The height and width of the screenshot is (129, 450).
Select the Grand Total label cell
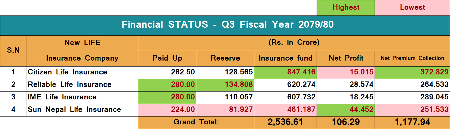click(196, 122)
